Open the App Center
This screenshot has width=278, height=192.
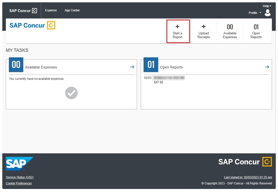pyautogui.click(x=72, y=10)
